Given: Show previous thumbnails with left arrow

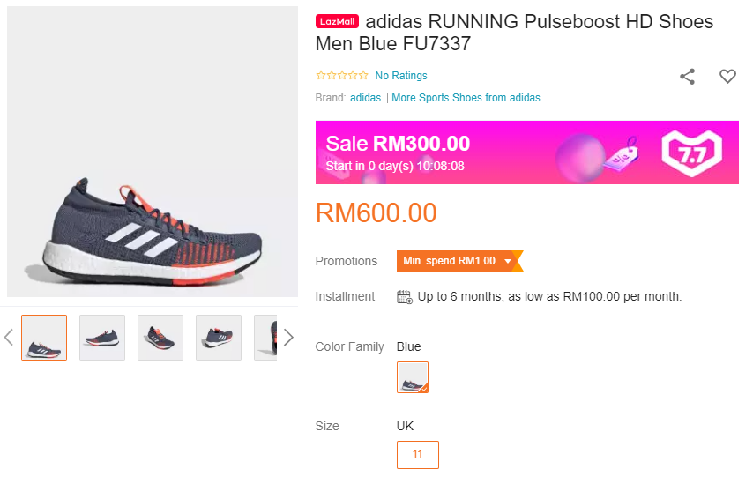Looking at the screenshot, I should [x=9, y=337].
